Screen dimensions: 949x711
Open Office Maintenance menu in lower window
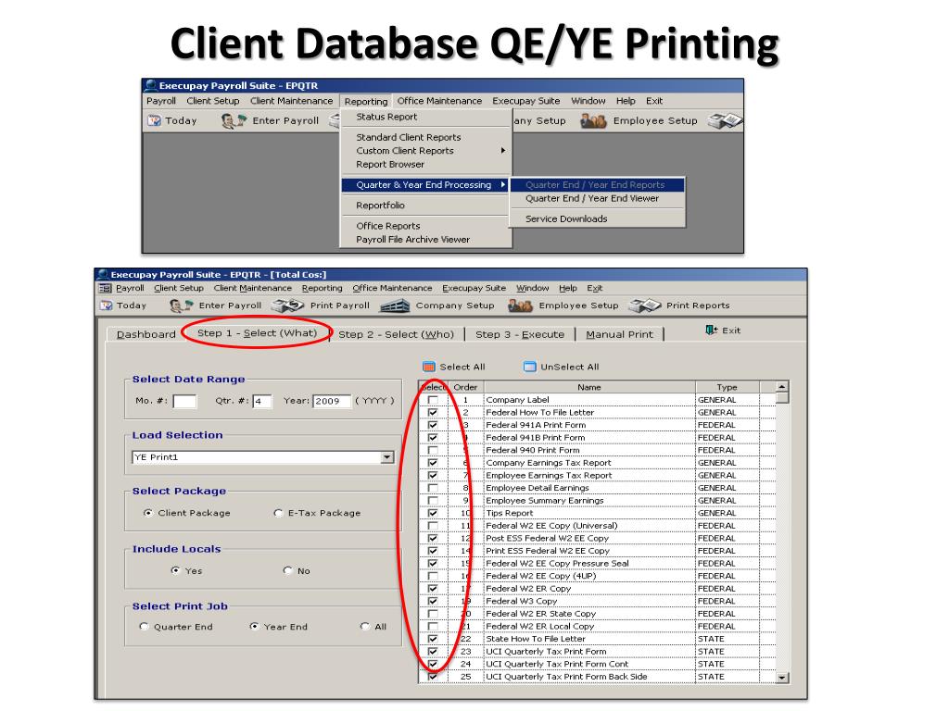392,289
